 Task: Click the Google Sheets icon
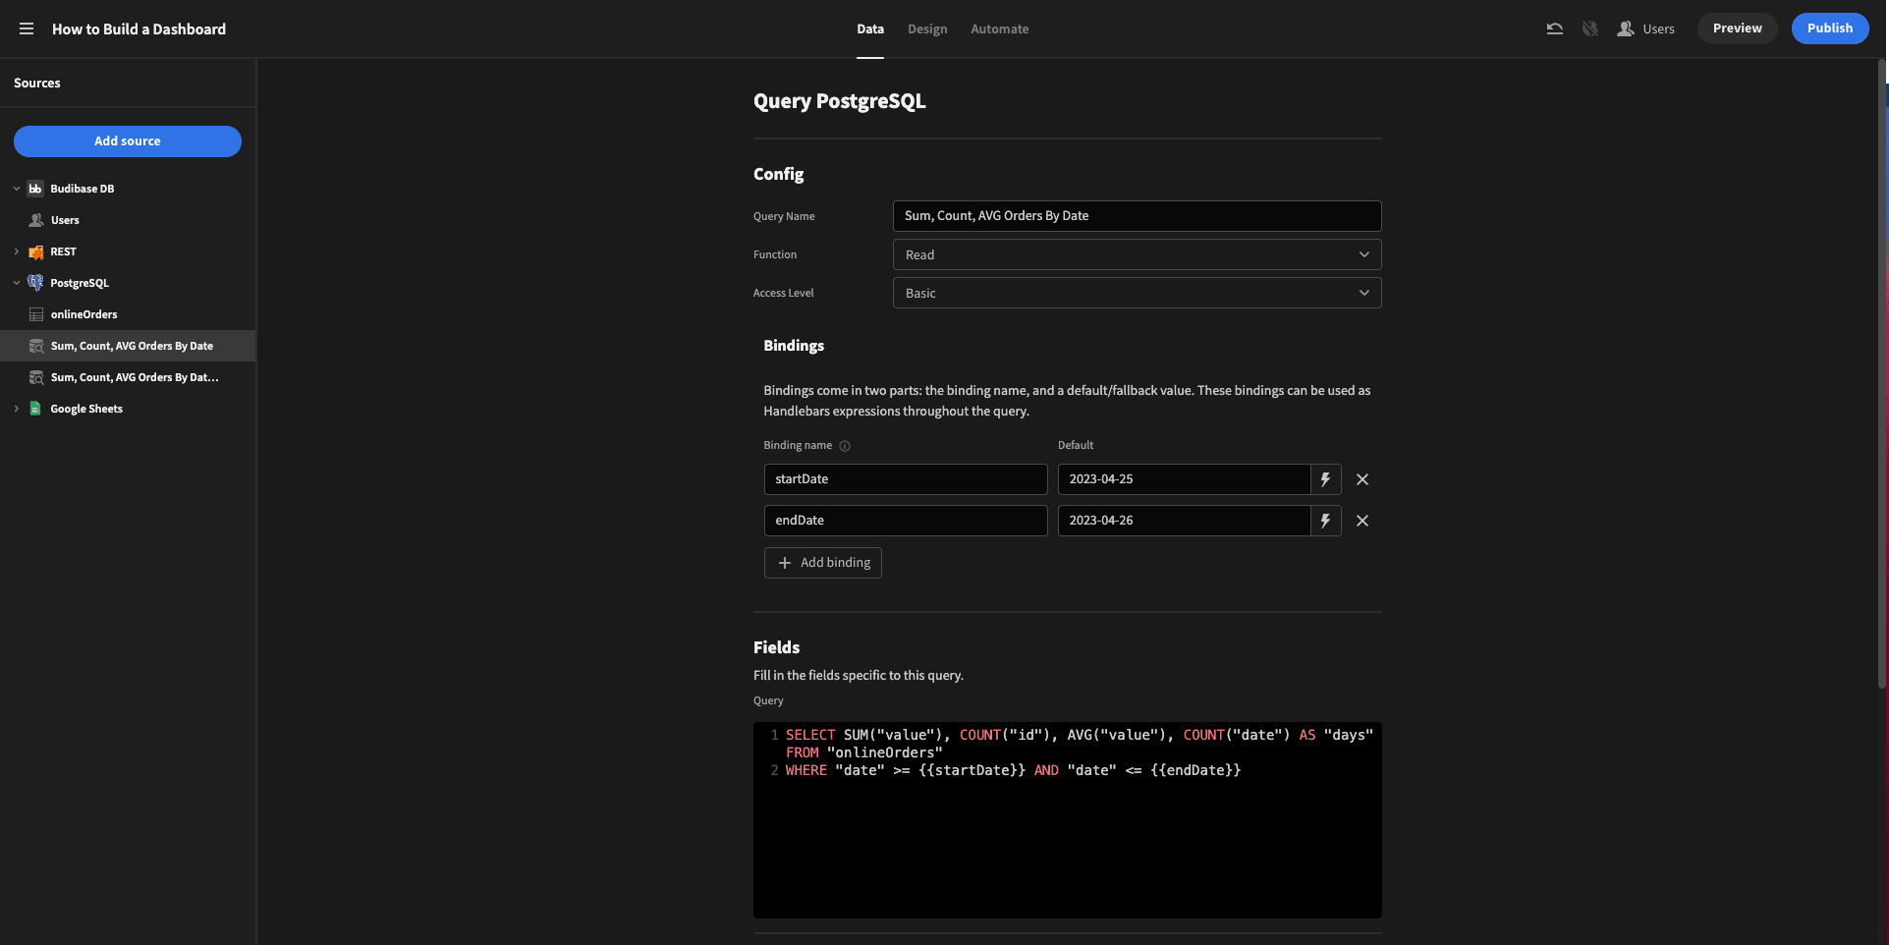pyautogui.click(x=35, y=409)
